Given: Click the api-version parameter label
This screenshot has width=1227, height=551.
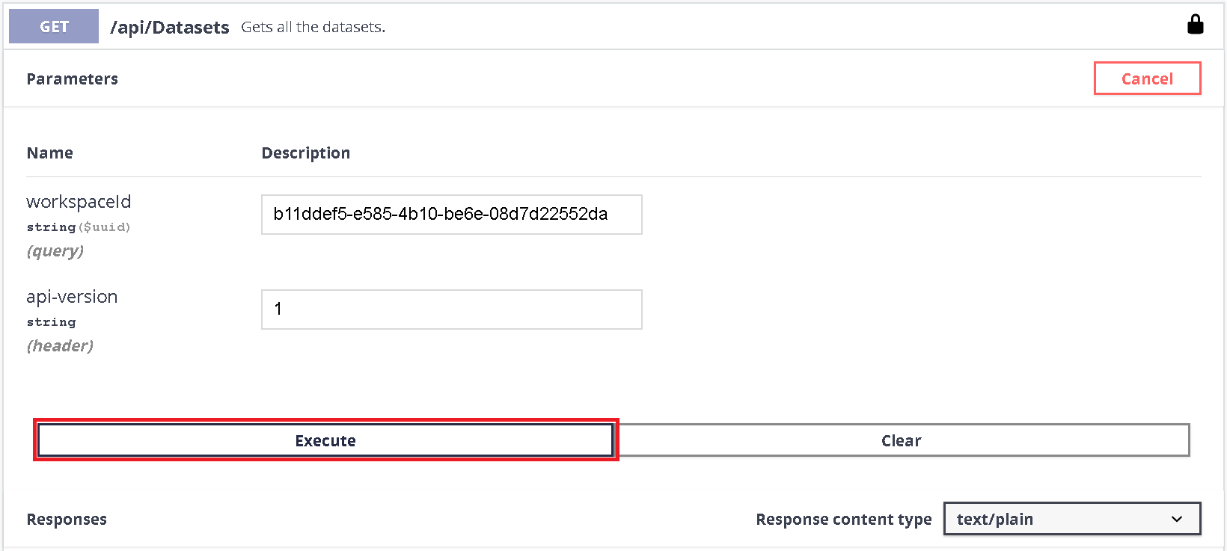Looking at the screenshot, I should (x=72, y=297).
